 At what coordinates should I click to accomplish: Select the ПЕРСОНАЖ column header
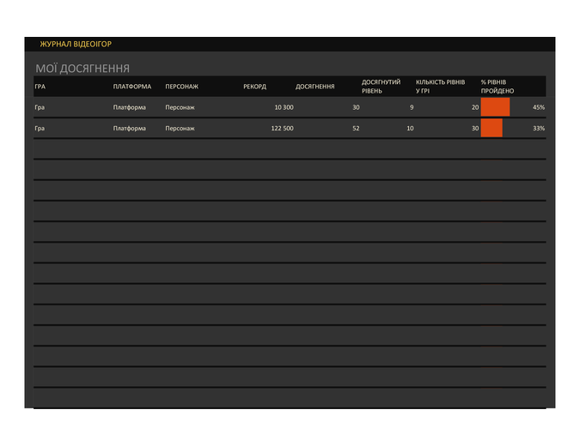[181, 87]
